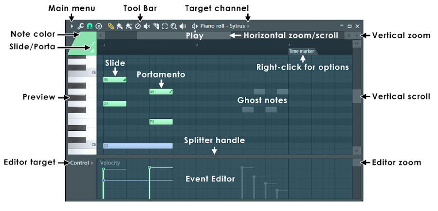The image size is (438, 211).
Task: Select the Playback scrub speaker tool
Action: 183,26
